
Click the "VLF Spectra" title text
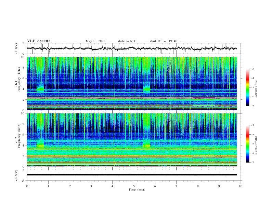pyautogui.click(x=39, y=41)
